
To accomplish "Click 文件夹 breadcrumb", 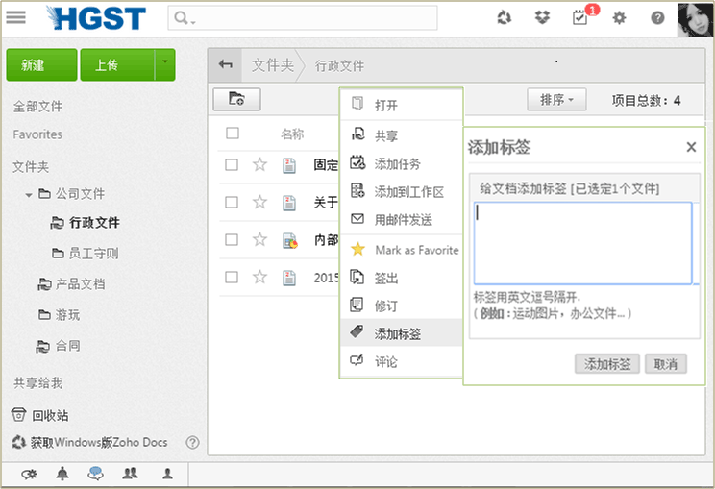I will point(273,65).
